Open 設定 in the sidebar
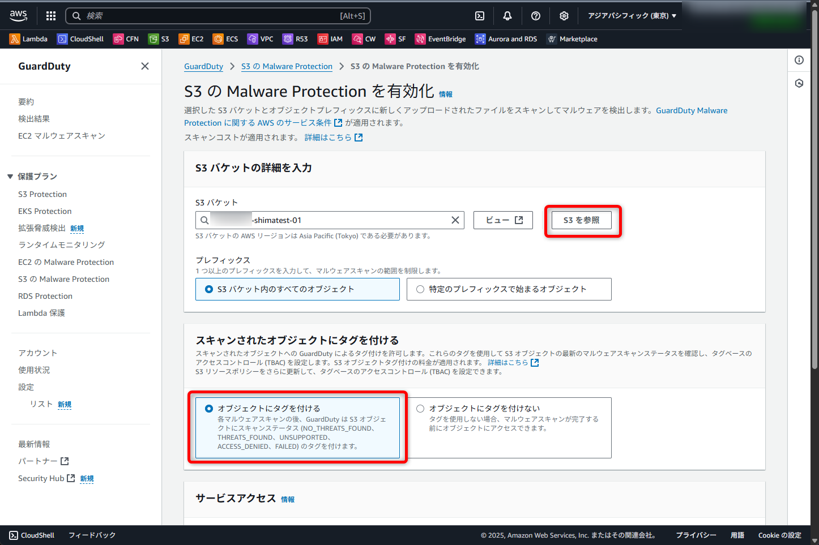Viewport: 819px width, 545px height. click(x=26, y=387)
